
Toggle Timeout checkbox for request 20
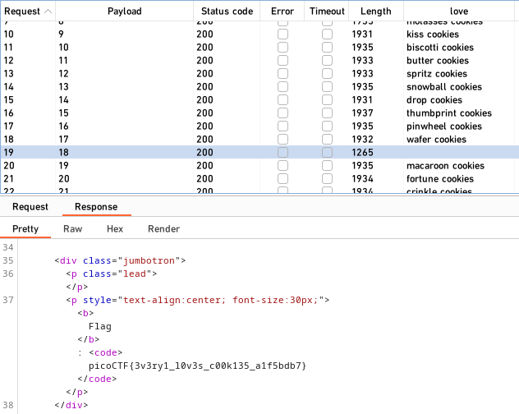click(327, 165)
